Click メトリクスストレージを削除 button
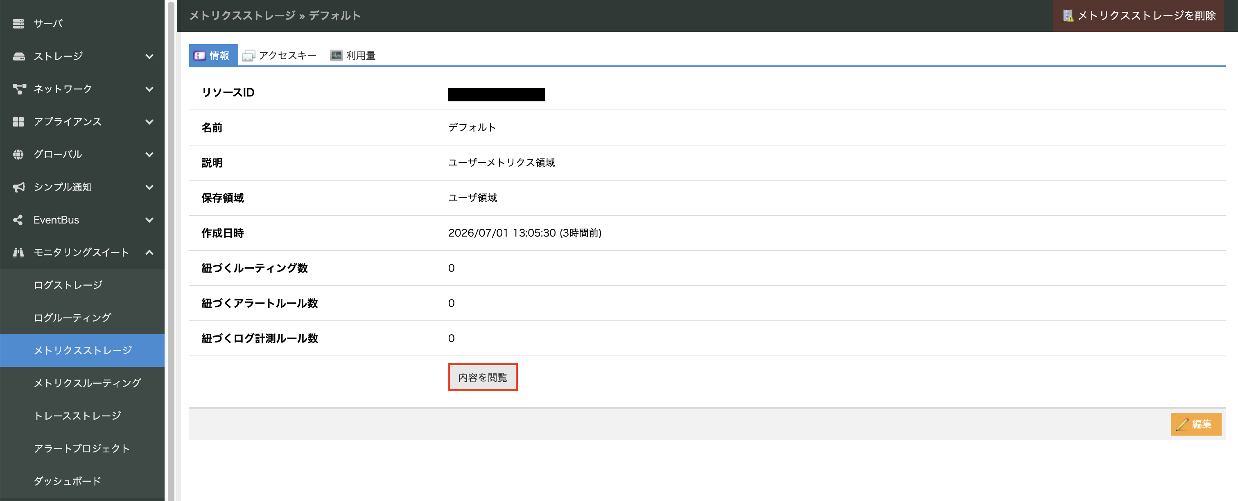1238x501 pixels. pyautogui.click(x=1139, y=16)
